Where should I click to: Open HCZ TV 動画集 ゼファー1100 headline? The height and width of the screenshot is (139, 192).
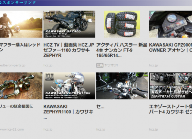coord(69,50)
